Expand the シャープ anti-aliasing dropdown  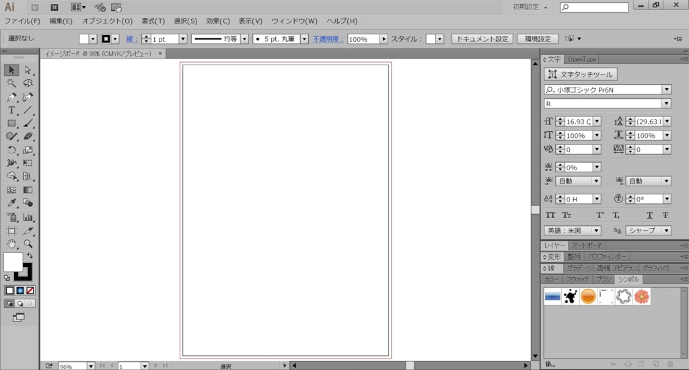coord(666,230)
